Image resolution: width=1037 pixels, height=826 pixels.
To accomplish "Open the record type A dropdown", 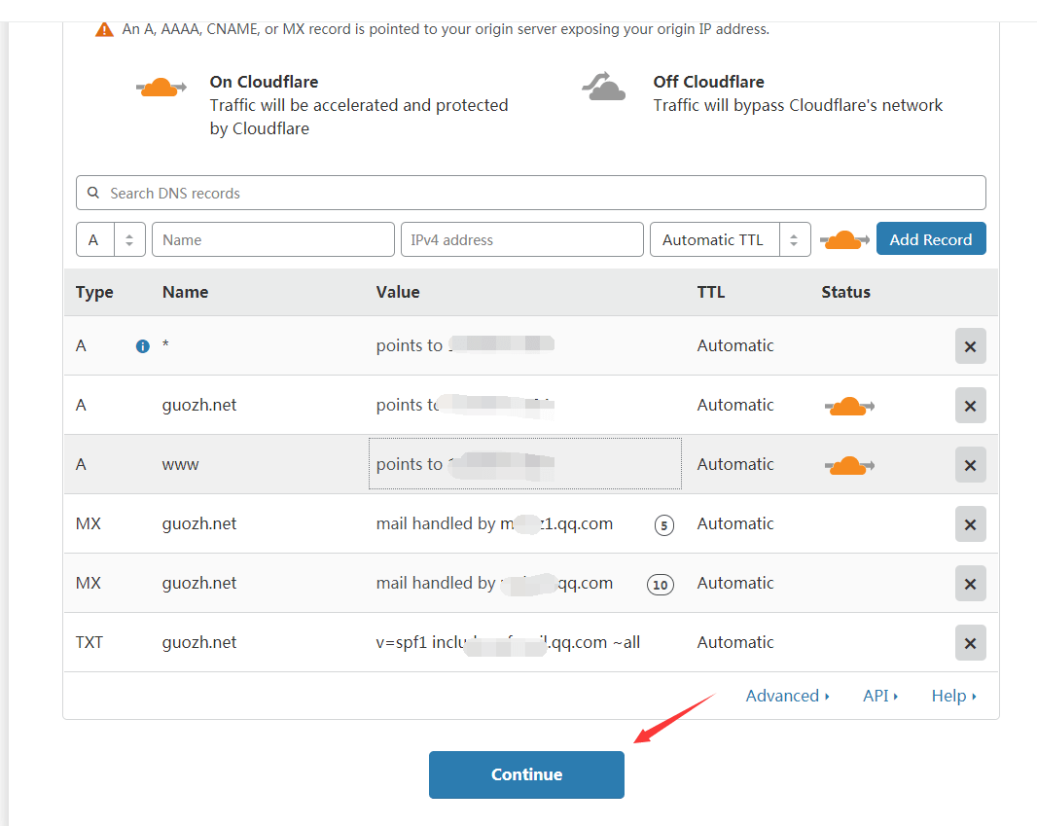I will click(x=111, y=239).
